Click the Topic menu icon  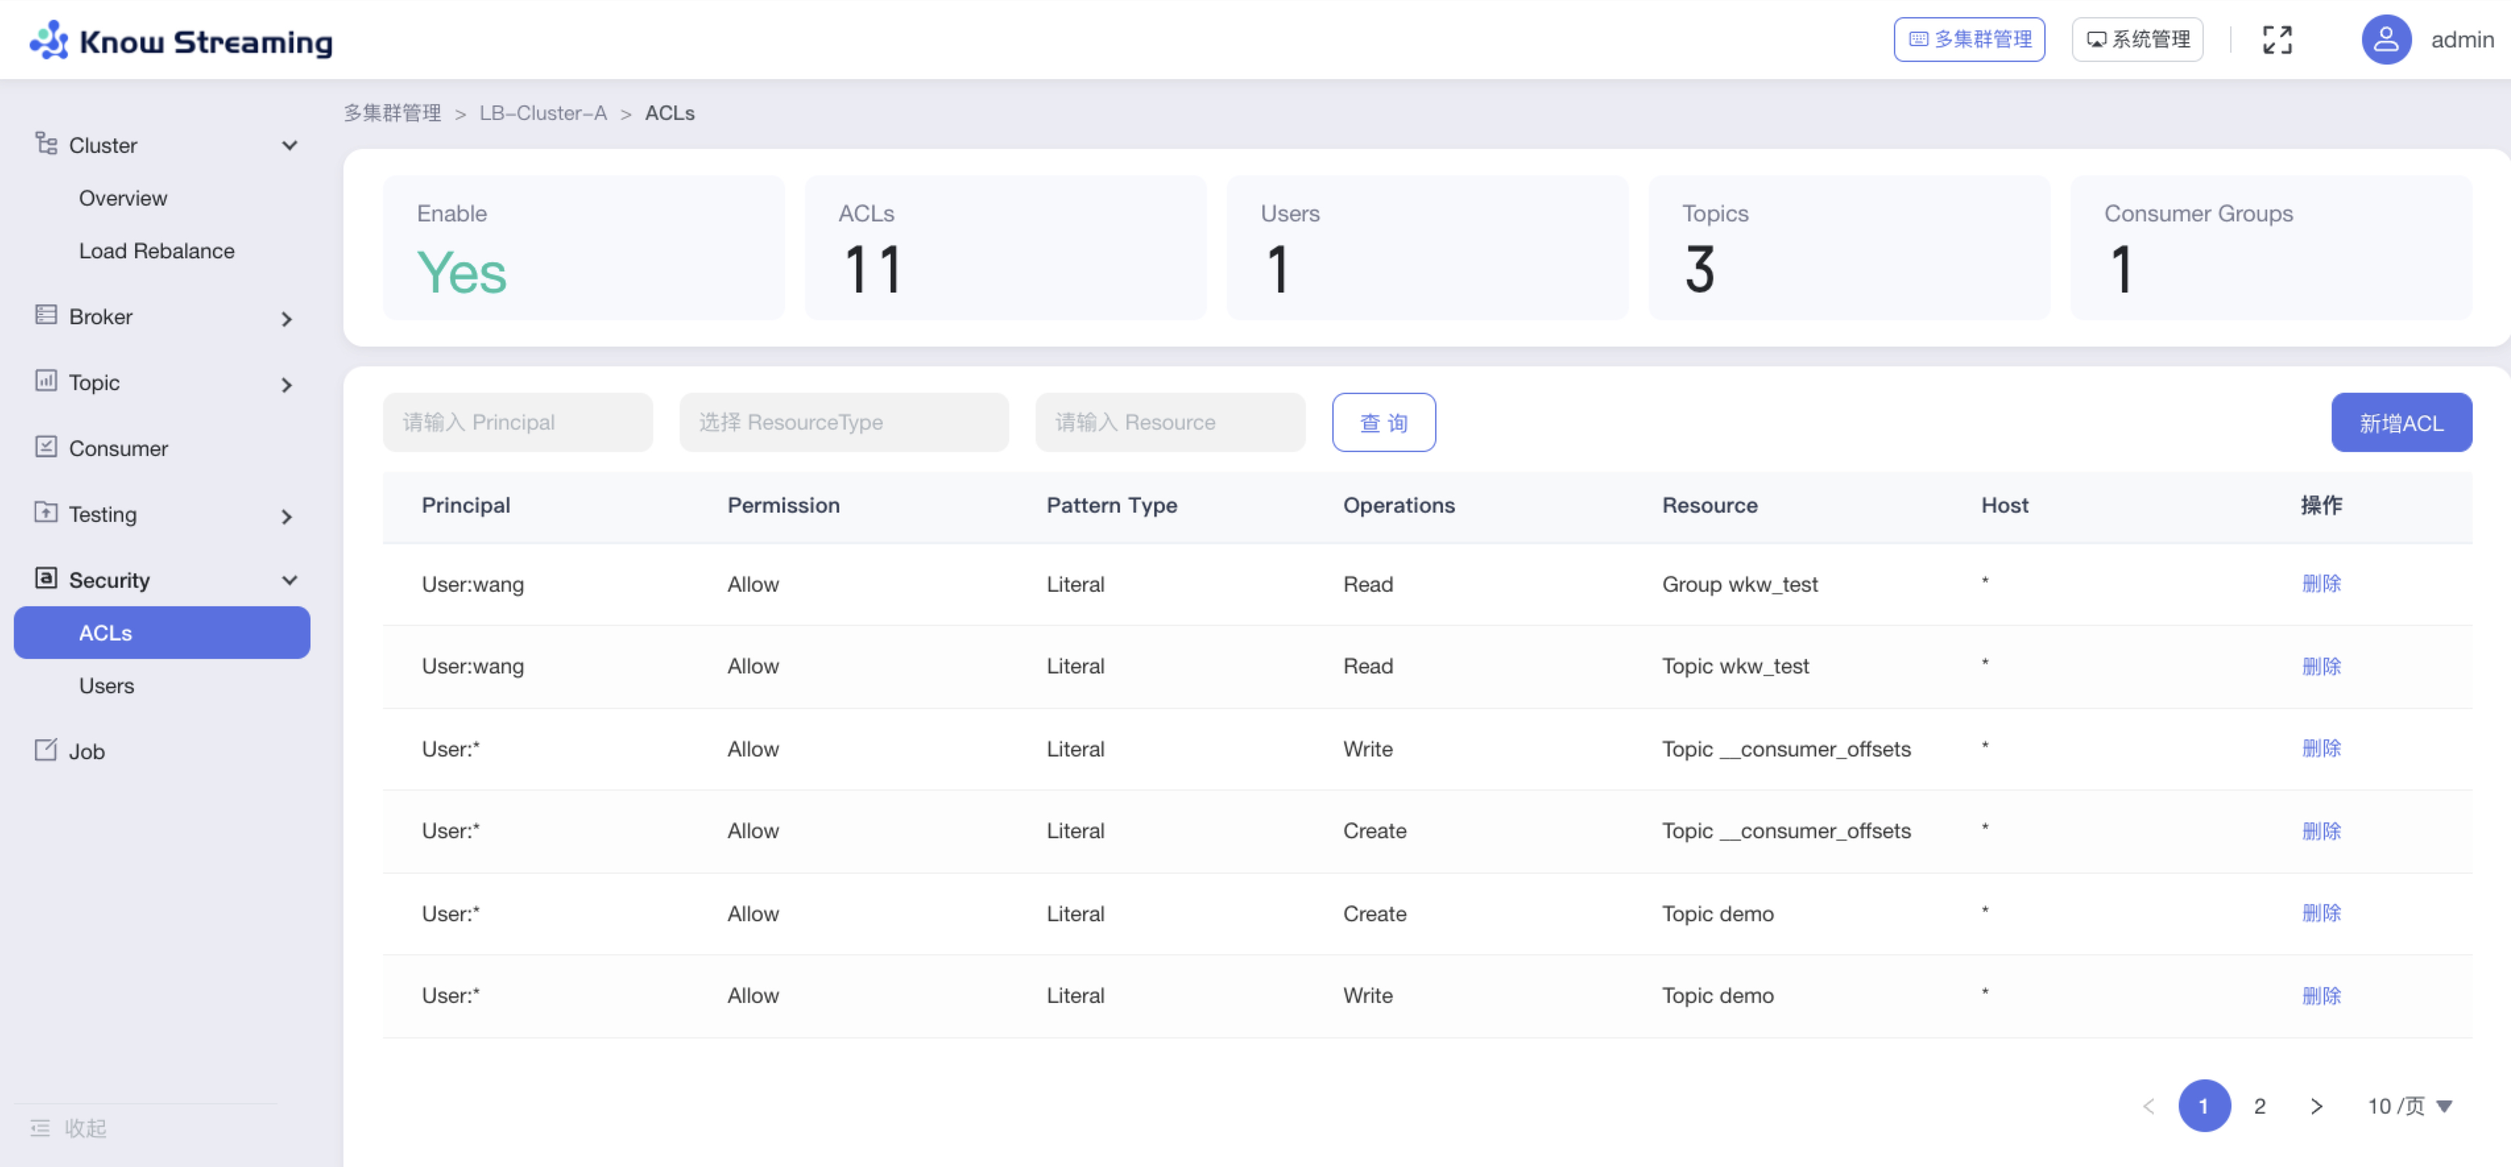pyautogui.click(x=45, y=381)
